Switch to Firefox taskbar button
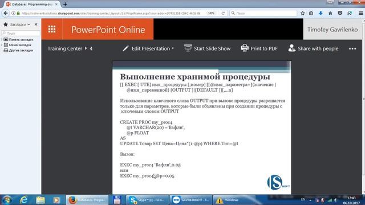Viewport: 365px width, 205px height. pos(87,200)
